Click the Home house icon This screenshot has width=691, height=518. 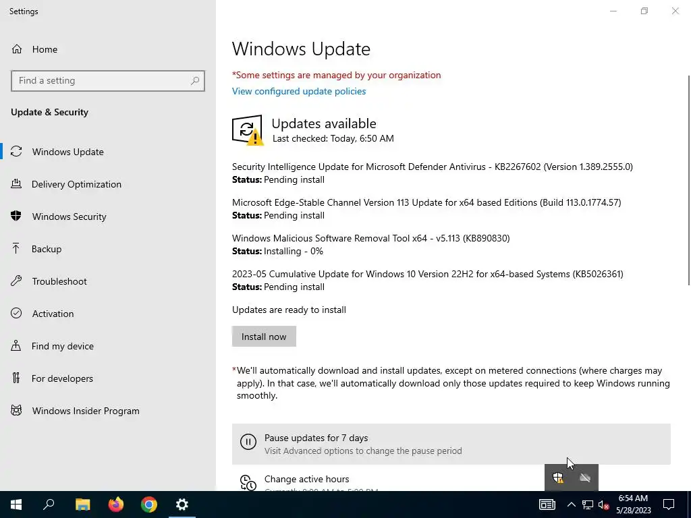[17, 49]
